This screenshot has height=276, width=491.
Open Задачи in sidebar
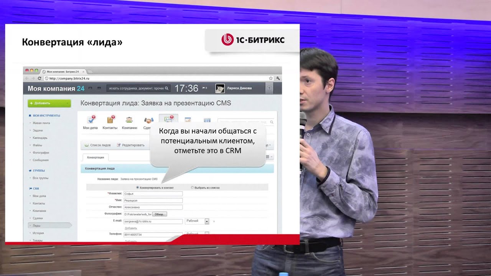38,130
